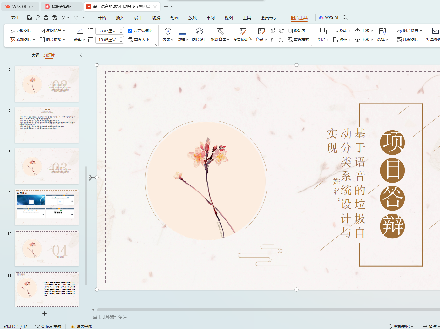Click the 图片设计 picture design icon
The width and height of the screenshot is (440, 329).
click(x=199, y=31)
